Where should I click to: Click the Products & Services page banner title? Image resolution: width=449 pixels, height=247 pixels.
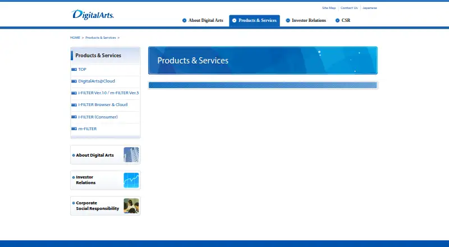(193, 61)
